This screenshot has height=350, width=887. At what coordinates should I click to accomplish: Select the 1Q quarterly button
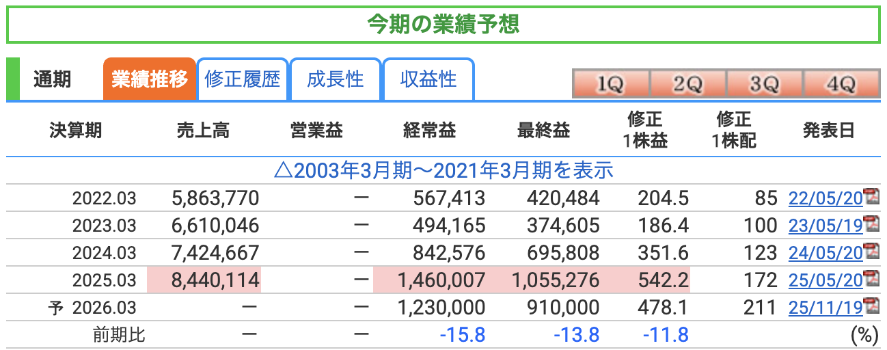pos(610,85)
